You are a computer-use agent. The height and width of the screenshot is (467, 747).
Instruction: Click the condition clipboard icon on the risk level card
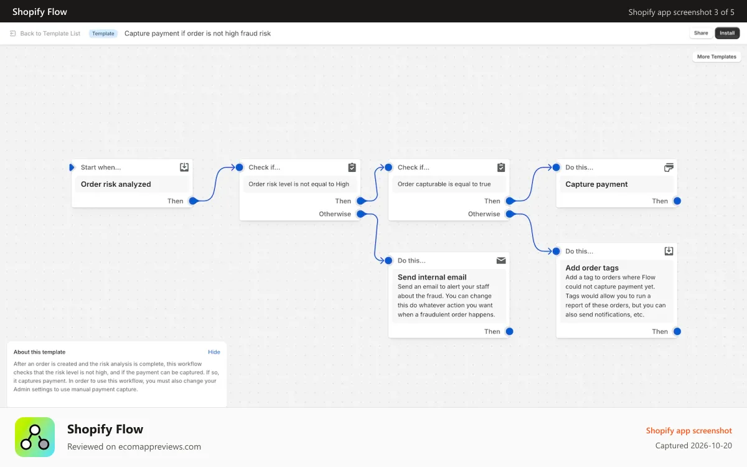pyautogui.click(x=352, y=167)
